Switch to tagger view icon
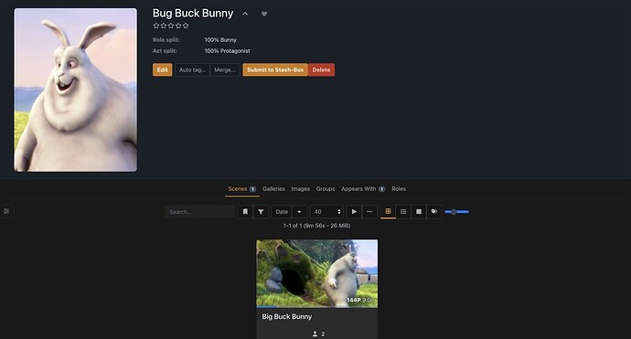 coord(434,211)
